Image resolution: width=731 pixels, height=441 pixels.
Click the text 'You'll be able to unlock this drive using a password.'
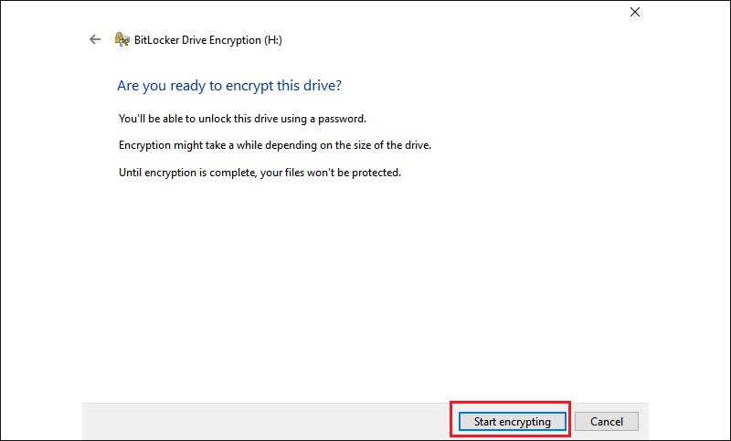(x=242, y=119)
